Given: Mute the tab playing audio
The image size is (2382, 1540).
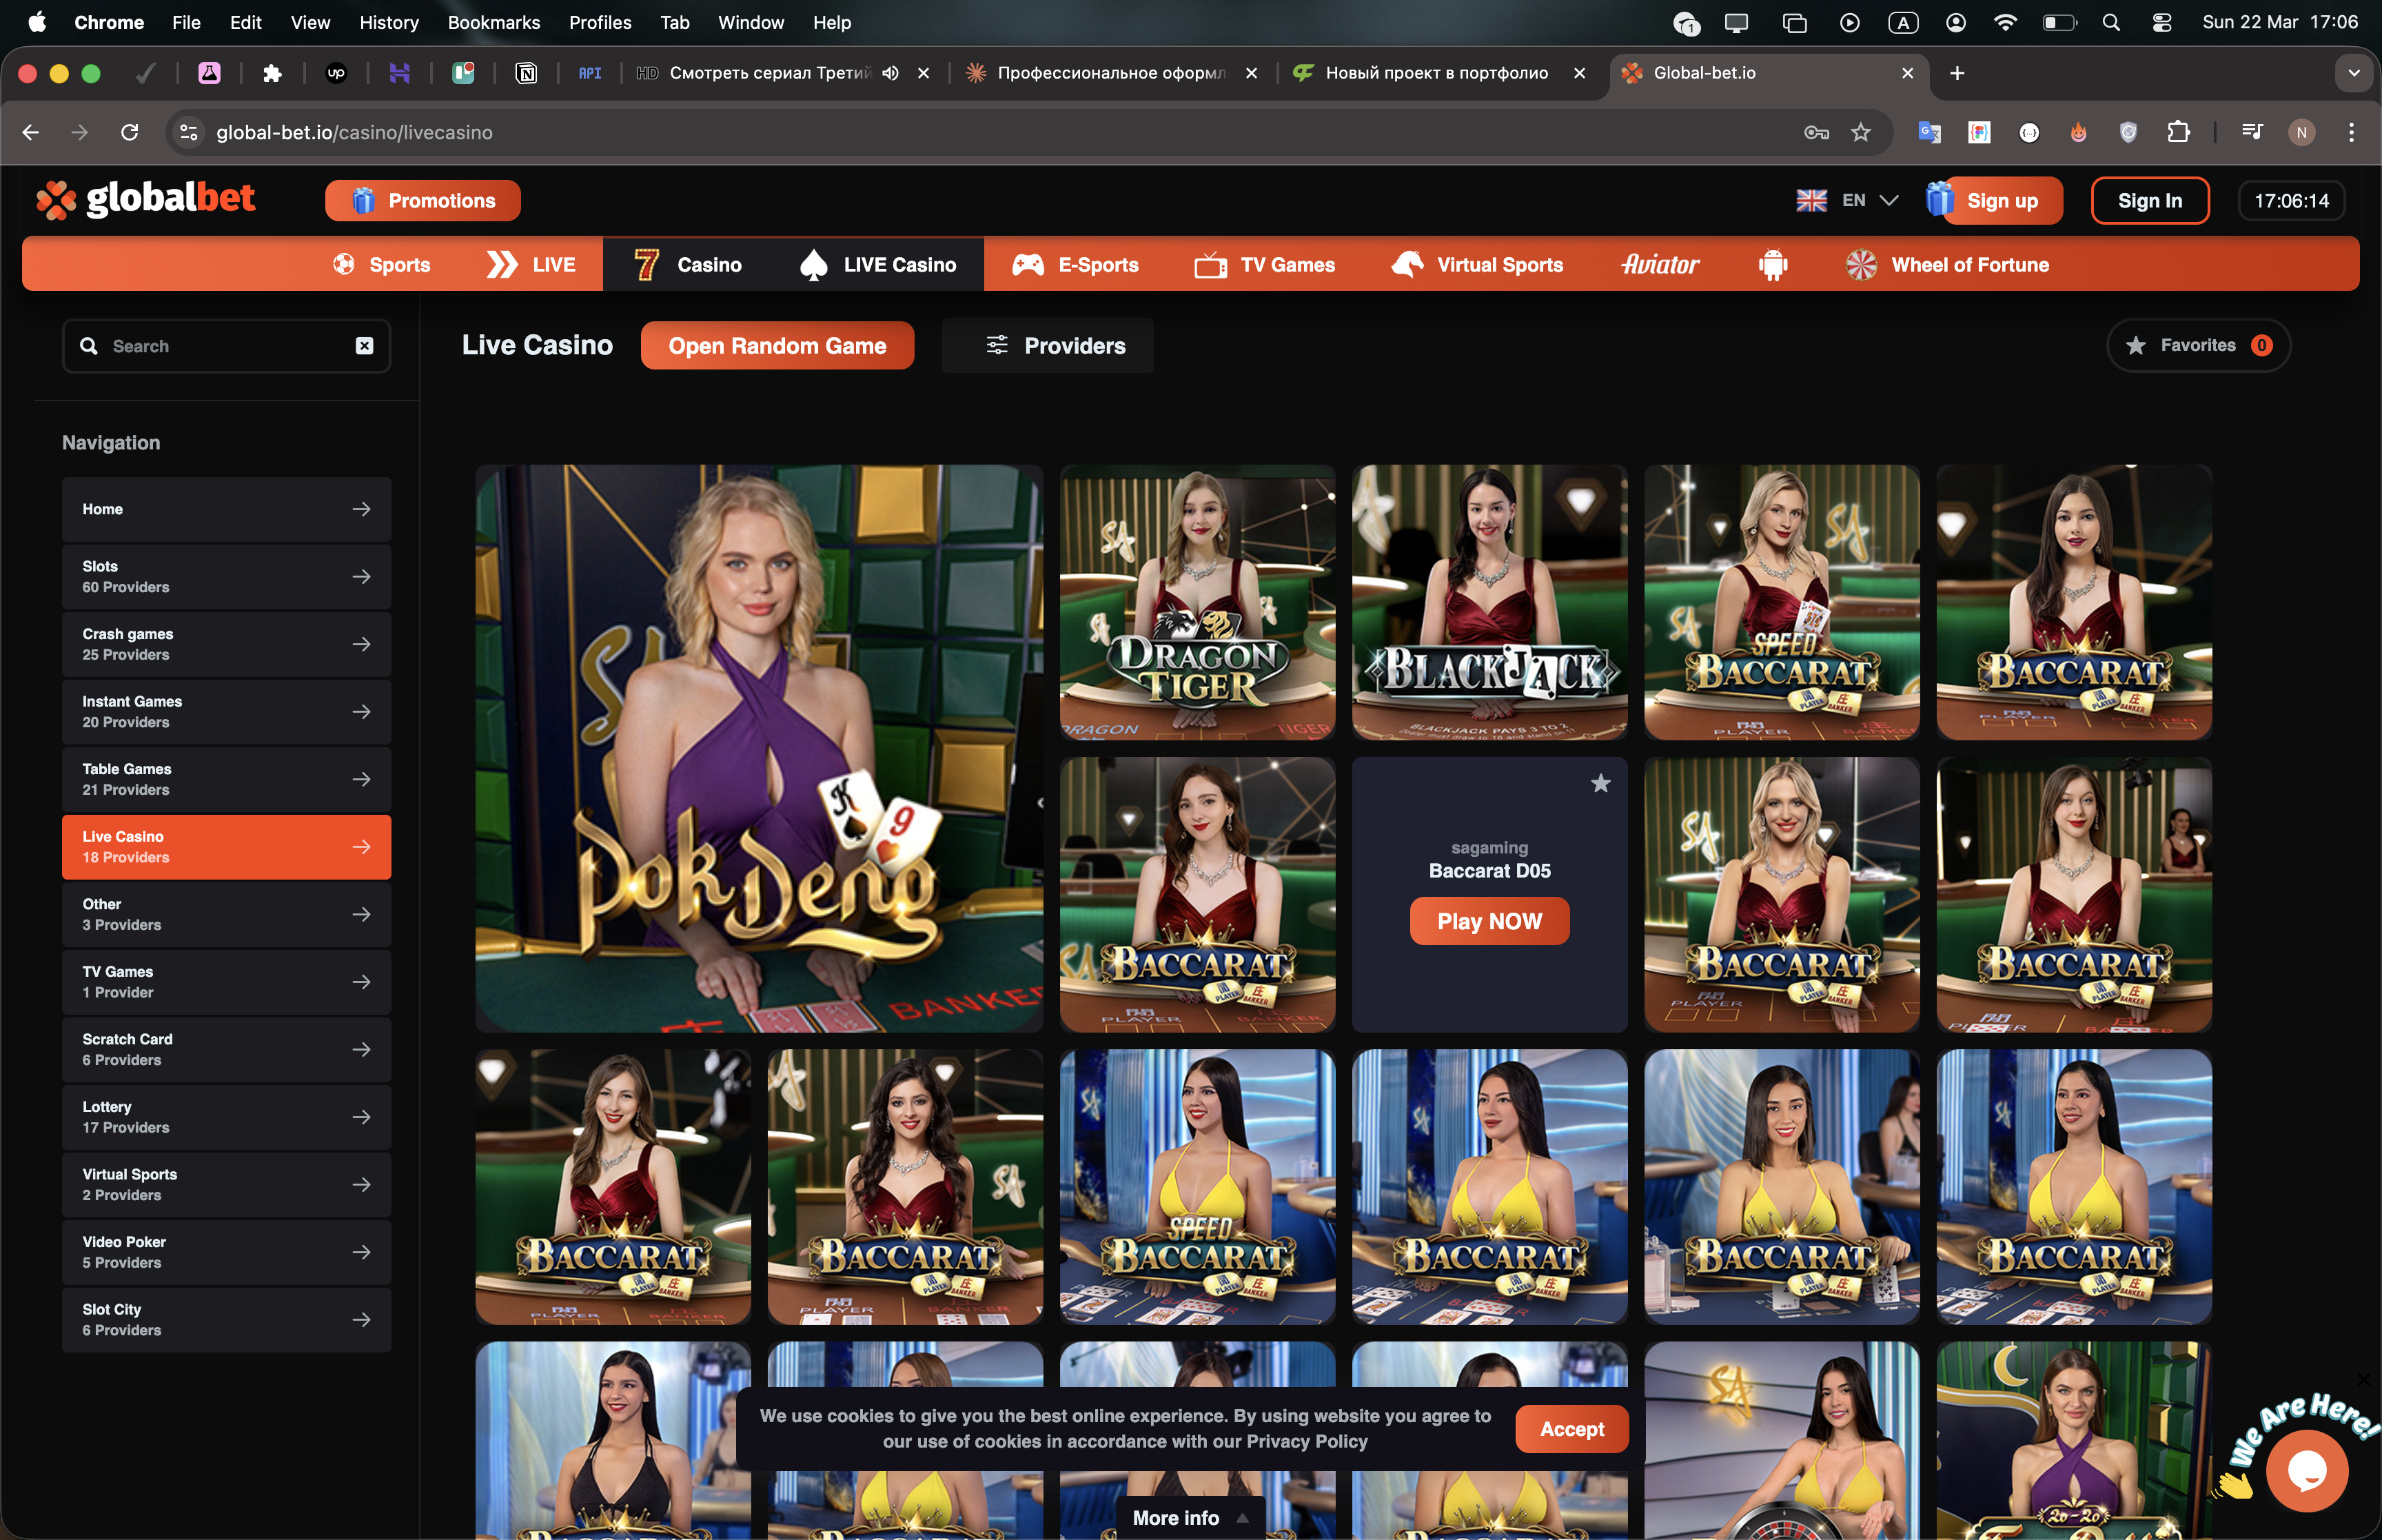Looking at the screenshot, I should pos(890,73).
